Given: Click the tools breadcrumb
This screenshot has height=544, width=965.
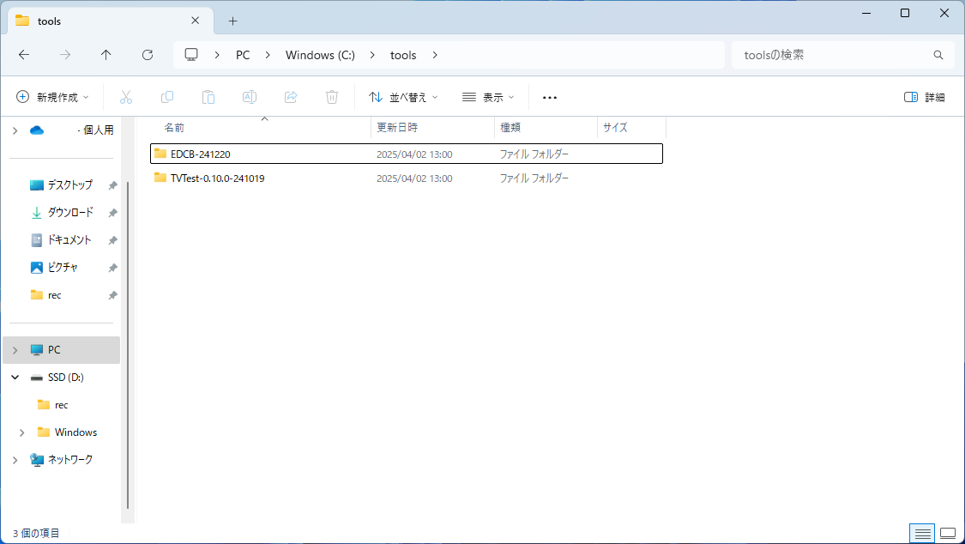Looking at the screenshot, I should 403,55.
